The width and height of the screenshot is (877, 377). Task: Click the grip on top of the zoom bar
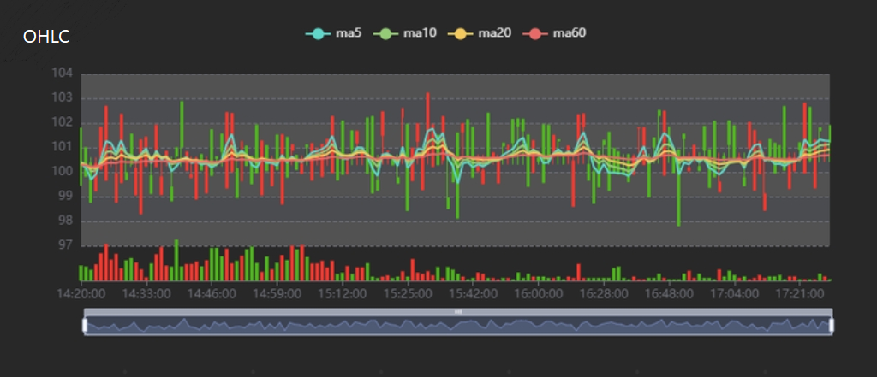pyautogui.click(x=457, y=312)
